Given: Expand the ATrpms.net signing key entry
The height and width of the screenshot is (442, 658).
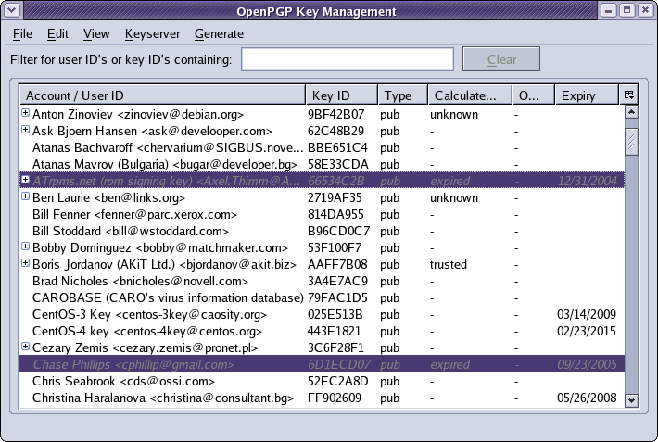Looking at the screenshot, I should point(26,180).
